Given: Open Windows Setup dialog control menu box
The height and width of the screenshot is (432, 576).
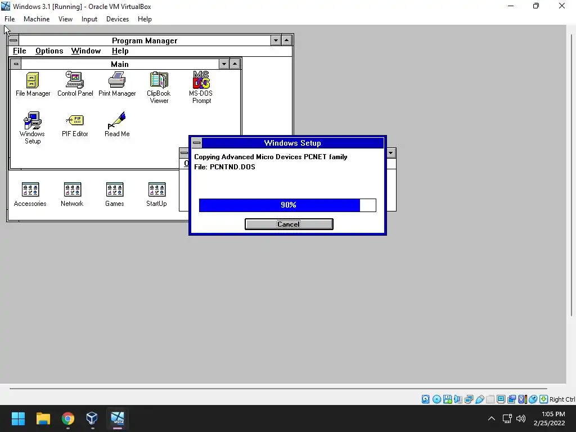Looking at the screenshot, I should (x=197, y=143).
